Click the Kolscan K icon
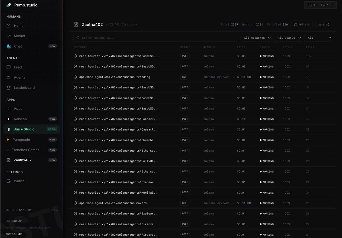The image size is (342, 238). 9,119
